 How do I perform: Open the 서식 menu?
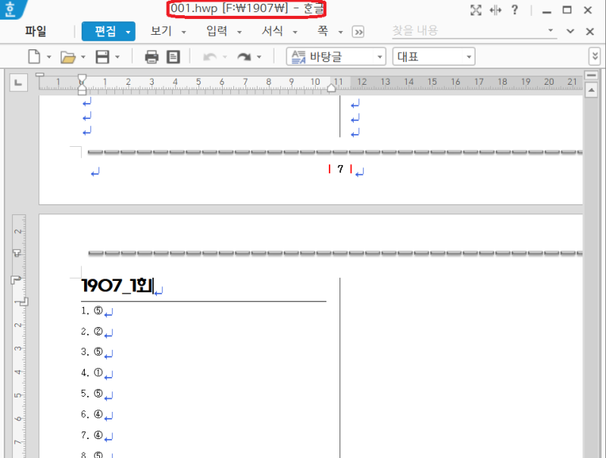click(273, 31)
